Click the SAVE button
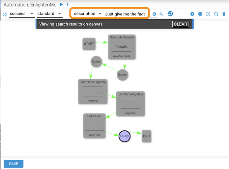 (x=14, y=164)
